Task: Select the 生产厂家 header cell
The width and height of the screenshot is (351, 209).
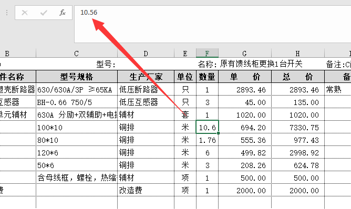Action: tap(146, 77)
